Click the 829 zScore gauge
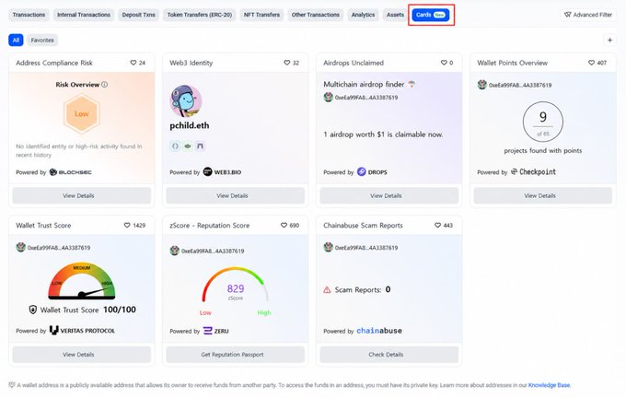The width and height of the screenshot is (626, 398). click(x=235, y=285)
